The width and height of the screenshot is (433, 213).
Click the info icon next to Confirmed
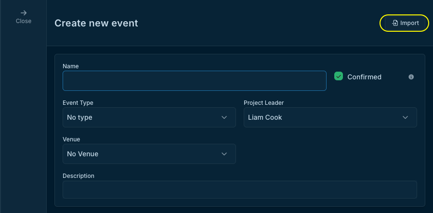point(411,77)
